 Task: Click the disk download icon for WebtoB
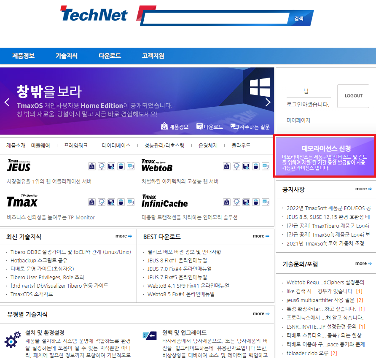pyautogui.click(x=246, y=166)
